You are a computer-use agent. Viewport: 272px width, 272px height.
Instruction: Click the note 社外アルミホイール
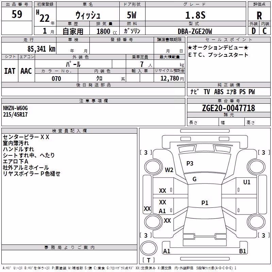[26, 168]
